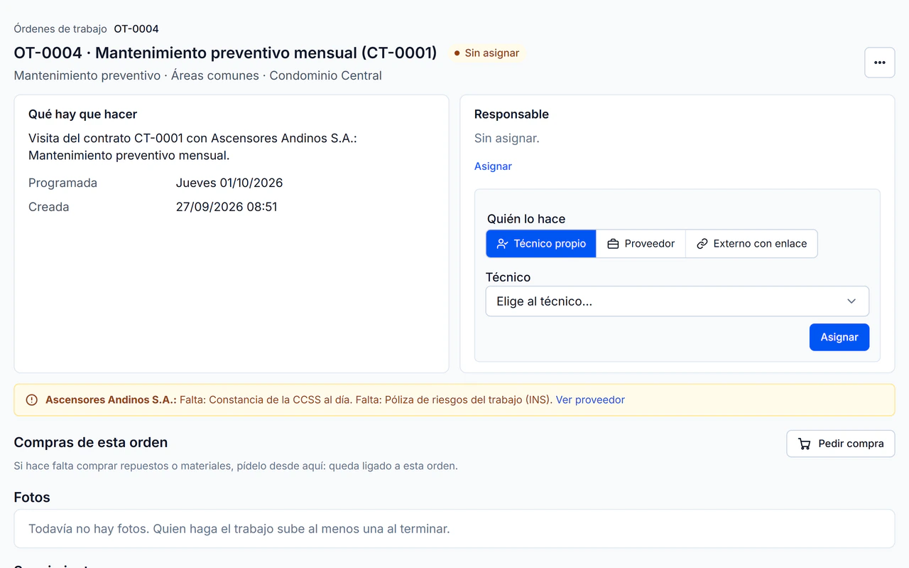Go back to Órdenes de trabajo breadcrumb

(60, 29)
